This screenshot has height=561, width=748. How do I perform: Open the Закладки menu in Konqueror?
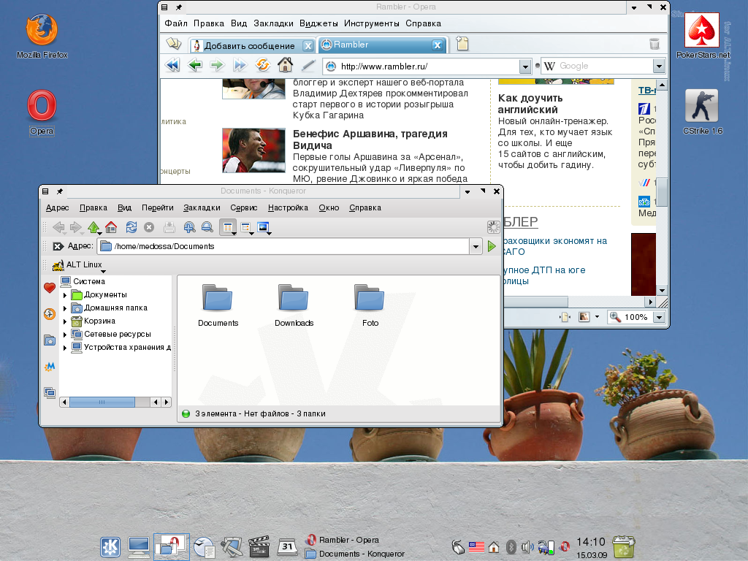[x=202, y=207]
